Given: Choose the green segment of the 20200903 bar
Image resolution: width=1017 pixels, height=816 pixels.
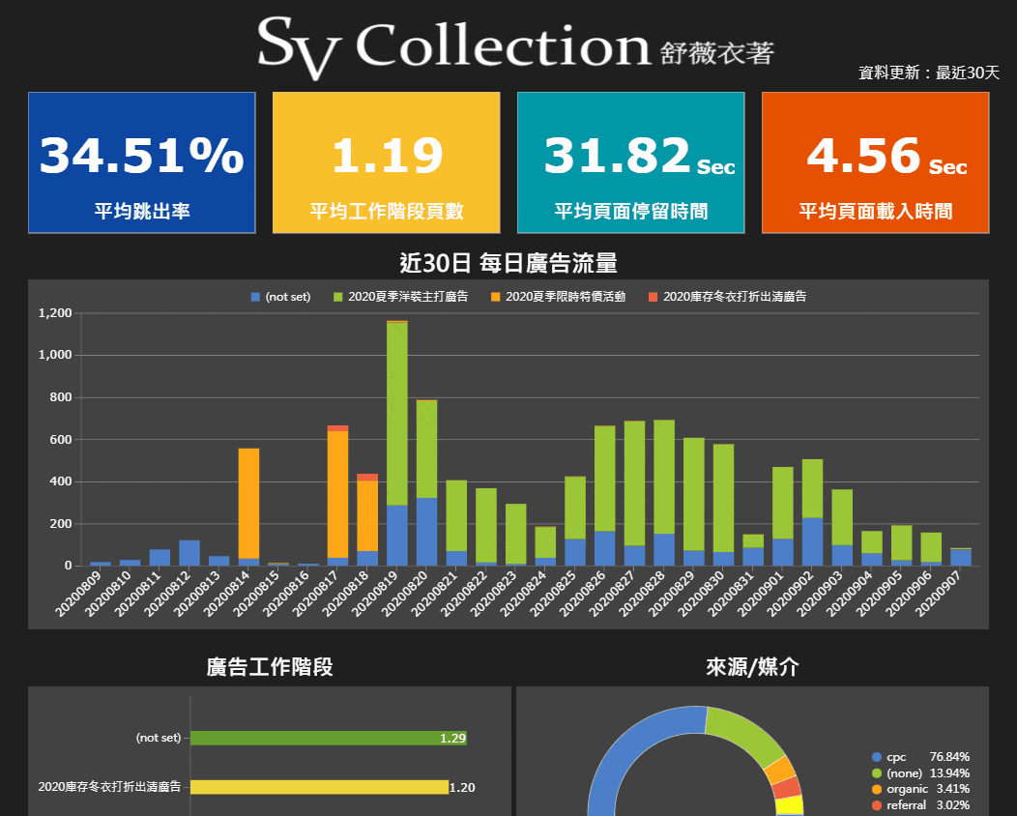Looking at the screenshot, I should pos(842,517).
